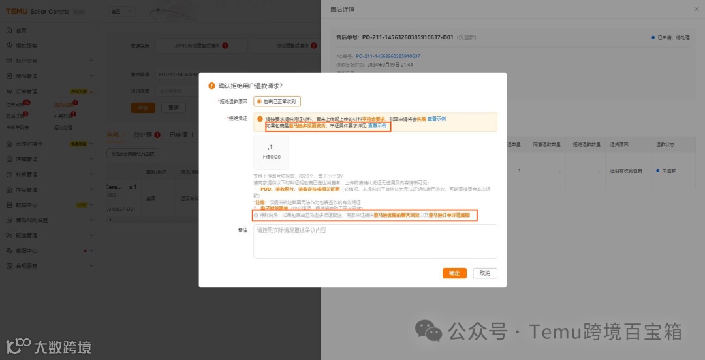
Task: Expand the 店铺管理 sidebar section
Action: pos(91,159)
